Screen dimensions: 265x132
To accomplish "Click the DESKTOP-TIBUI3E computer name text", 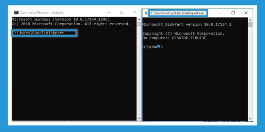I will 189,38.
